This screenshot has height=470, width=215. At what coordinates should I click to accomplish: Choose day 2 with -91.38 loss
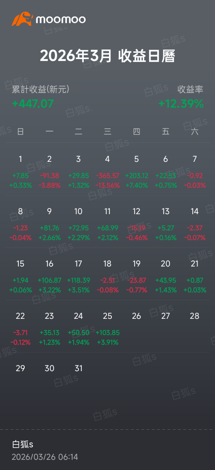[49, 172]
